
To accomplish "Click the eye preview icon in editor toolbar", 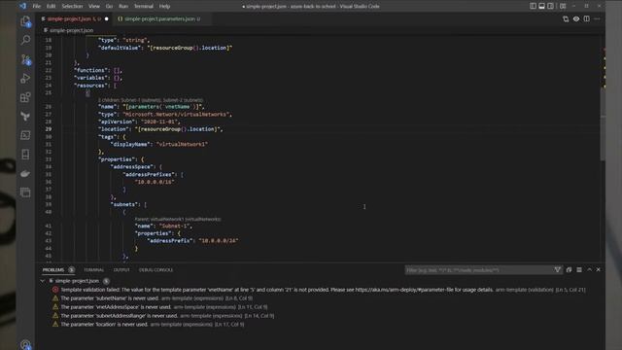I will pyautogui.click(x=576, y=18).
